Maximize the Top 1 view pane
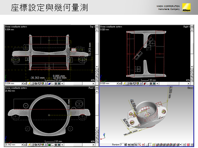 pos(97,27)
